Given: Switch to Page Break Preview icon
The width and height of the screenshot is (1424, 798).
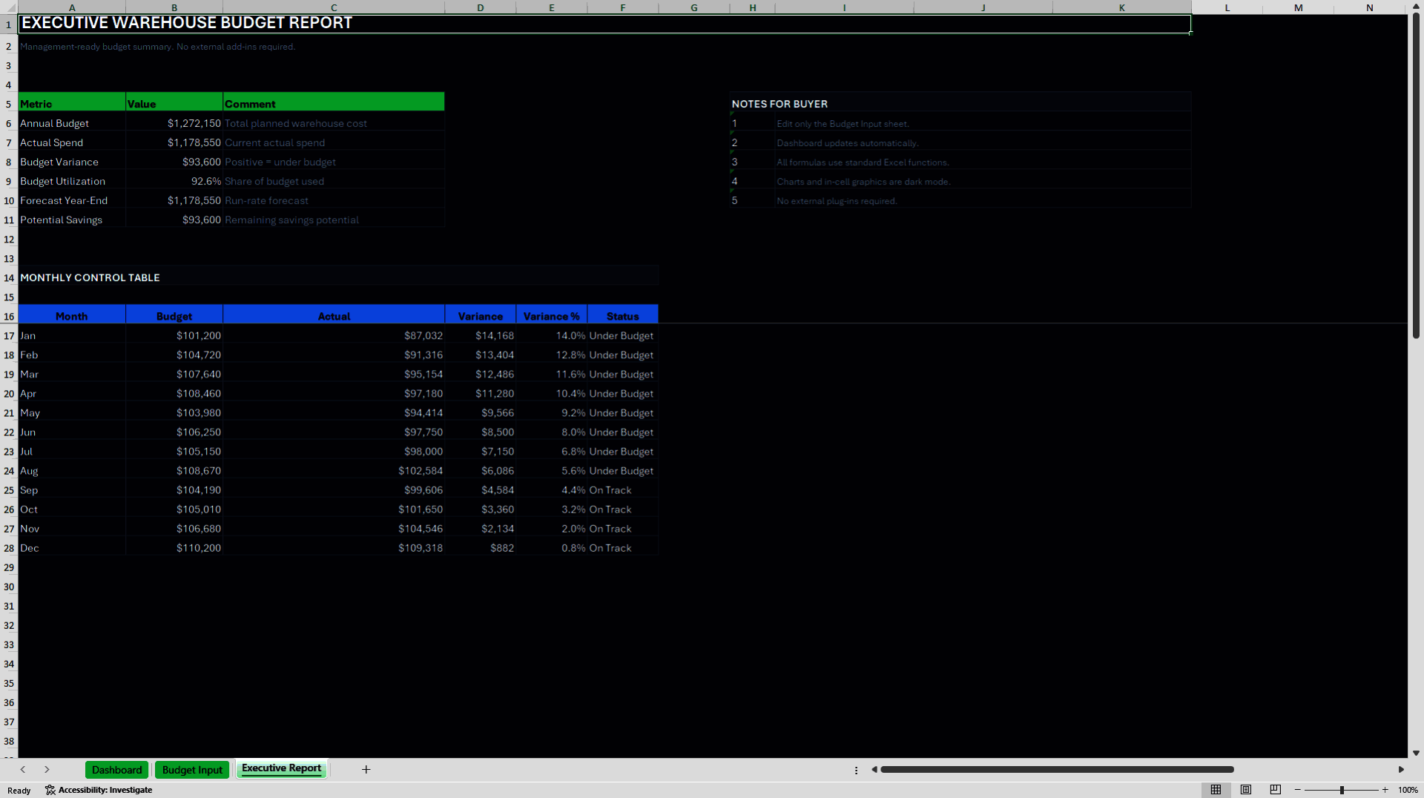Looking at the screenshot, I should (x=1276, y=790).
